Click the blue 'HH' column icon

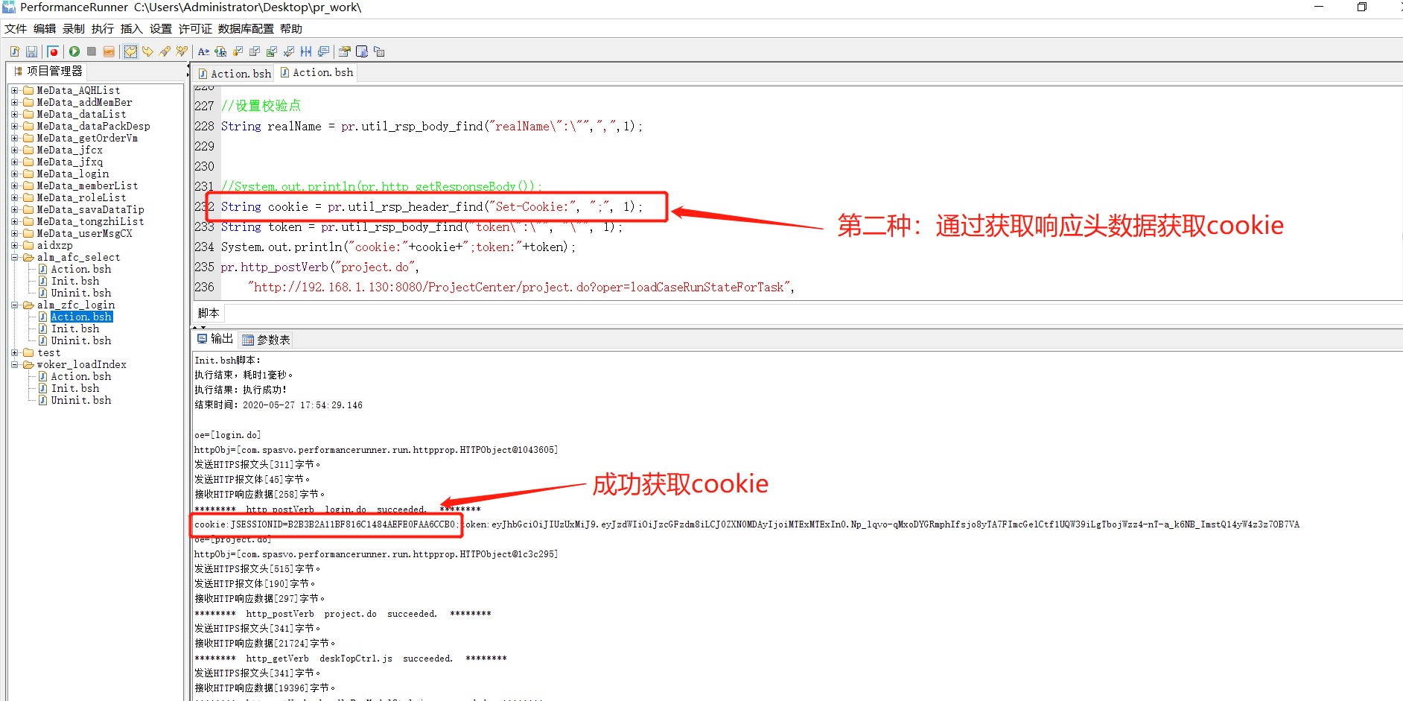pyautogui.click(x=306, y=51)
